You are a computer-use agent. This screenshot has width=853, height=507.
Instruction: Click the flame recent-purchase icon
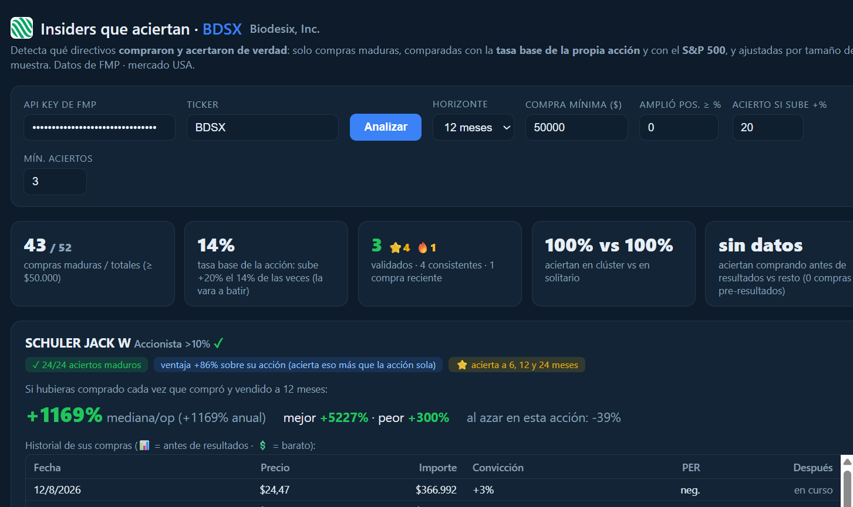[423, 248]
